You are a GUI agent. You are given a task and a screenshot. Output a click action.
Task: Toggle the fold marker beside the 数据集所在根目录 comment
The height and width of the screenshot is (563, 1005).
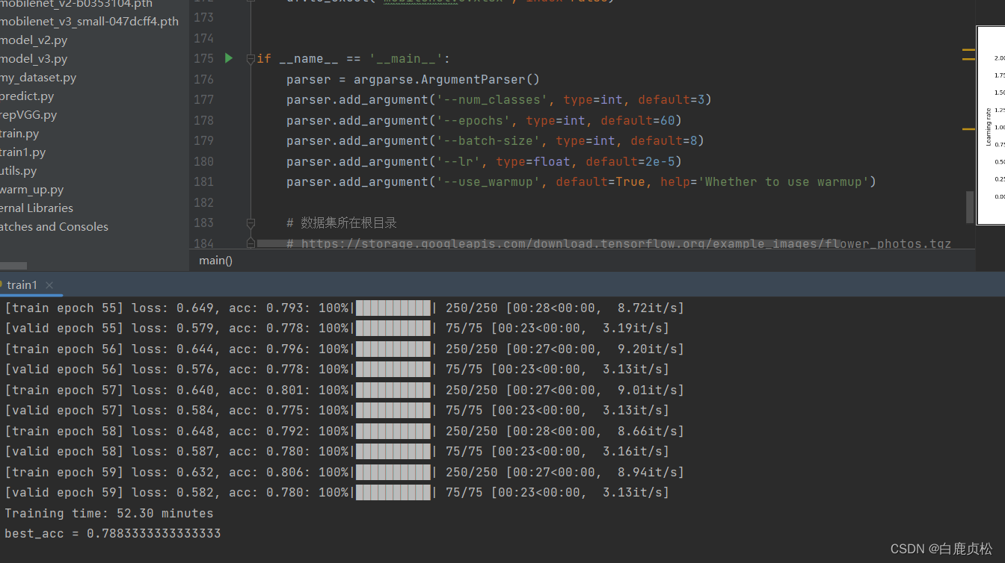[x=251, y=223]
